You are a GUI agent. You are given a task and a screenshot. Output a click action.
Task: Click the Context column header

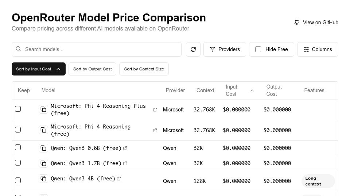(x=205, y=90)
